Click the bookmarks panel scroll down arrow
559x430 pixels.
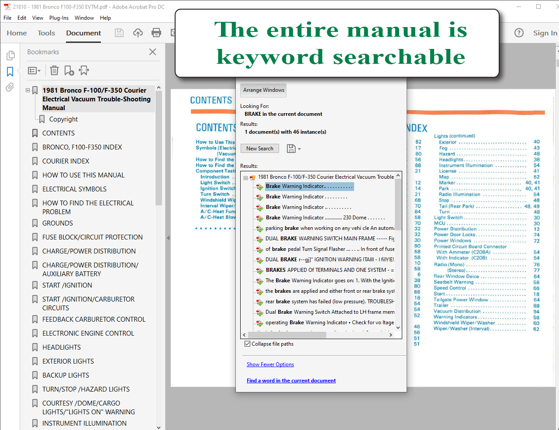click(x=159, y=427)
